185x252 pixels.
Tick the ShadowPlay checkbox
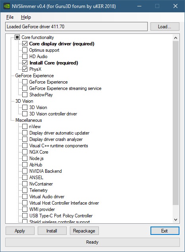25,95
